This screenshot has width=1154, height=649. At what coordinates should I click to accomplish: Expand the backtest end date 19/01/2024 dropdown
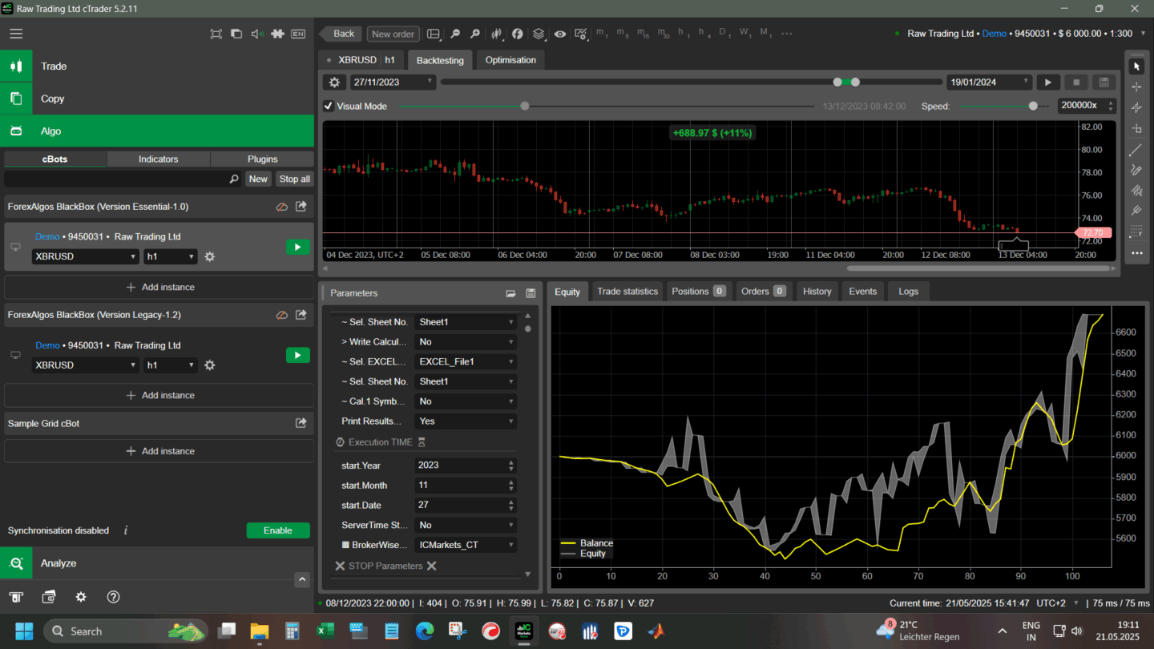coord(1026,82)
